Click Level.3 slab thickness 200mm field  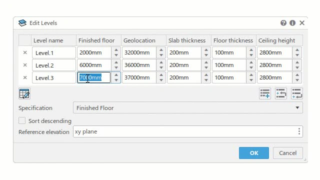(x=184, y=77)
